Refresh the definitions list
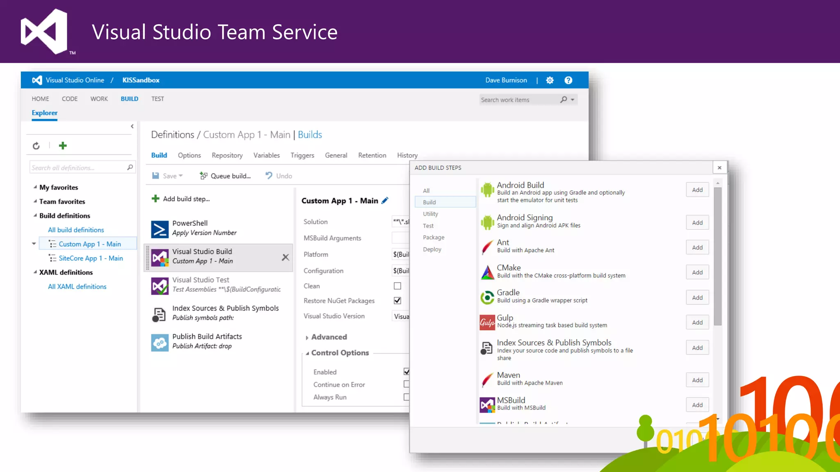 (36, 146)
